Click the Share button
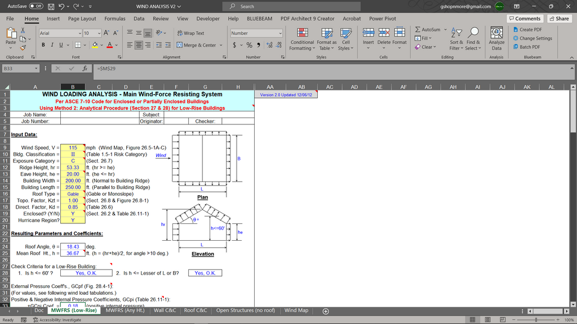577x324 pixels. tap(559, 19)
